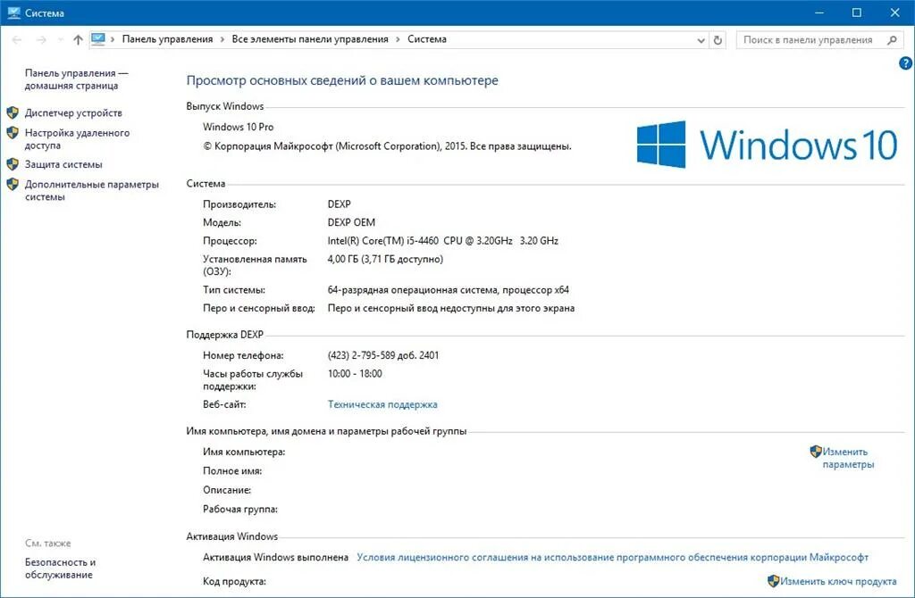This screenshot has height=598, width=915.
Task: Click the shield icon beside Защита системы
Action: click(x=13, y=164)
